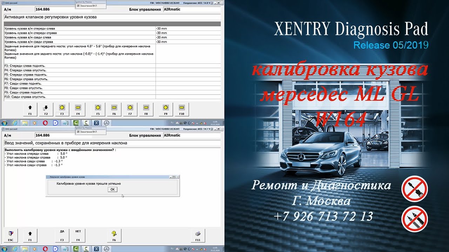Open file explorer folder on bottom-most taskbar

[x=25, y=249]
